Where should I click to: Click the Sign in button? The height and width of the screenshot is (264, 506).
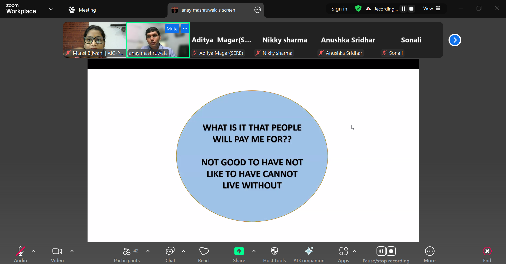[x=339, y=9]
